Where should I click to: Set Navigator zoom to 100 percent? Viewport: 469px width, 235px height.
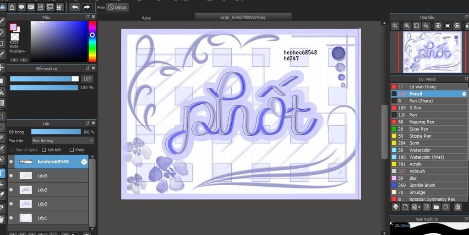tap(395, 26)
